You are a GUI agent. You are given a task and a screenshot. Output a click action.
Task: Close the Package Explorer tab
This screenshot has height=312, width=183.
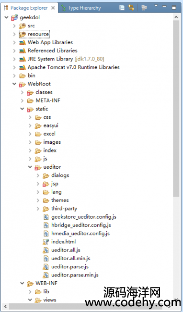click(x=53, y=8)
